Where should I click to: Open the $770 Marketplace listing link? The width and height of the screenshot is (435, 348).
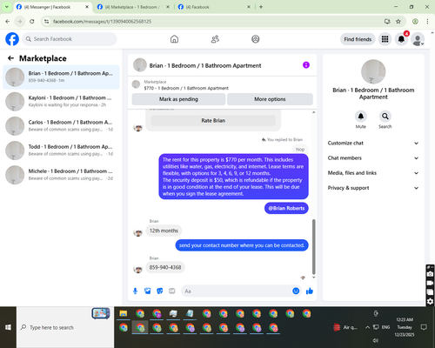[x=186, y=88]
